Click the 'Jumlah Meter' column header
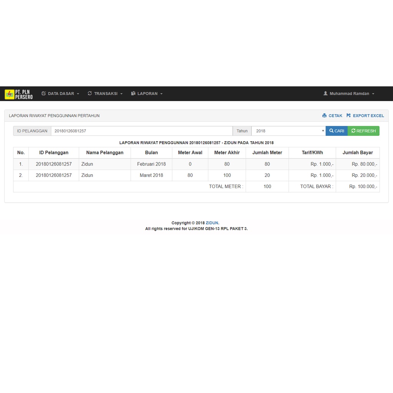 click(267, 153)
